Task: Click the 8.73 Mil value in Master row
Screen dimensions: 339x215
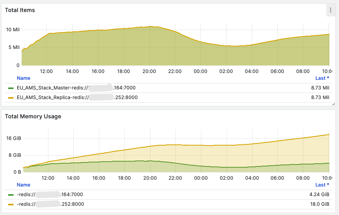Action: click(320, 88)
